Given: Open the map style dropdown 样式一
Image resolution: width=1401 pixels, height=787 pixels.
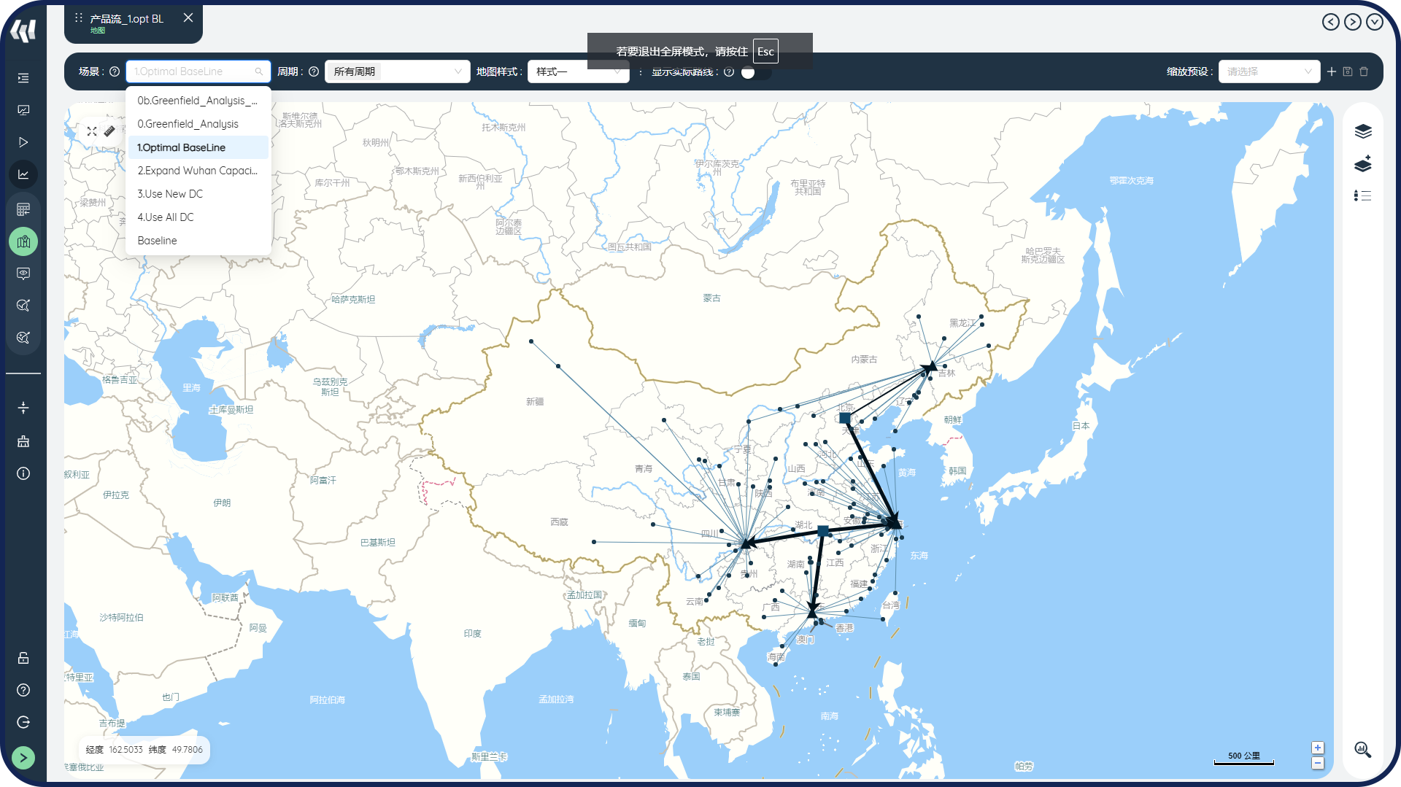Looking at the screenshot, I should [x=579, y=71].
